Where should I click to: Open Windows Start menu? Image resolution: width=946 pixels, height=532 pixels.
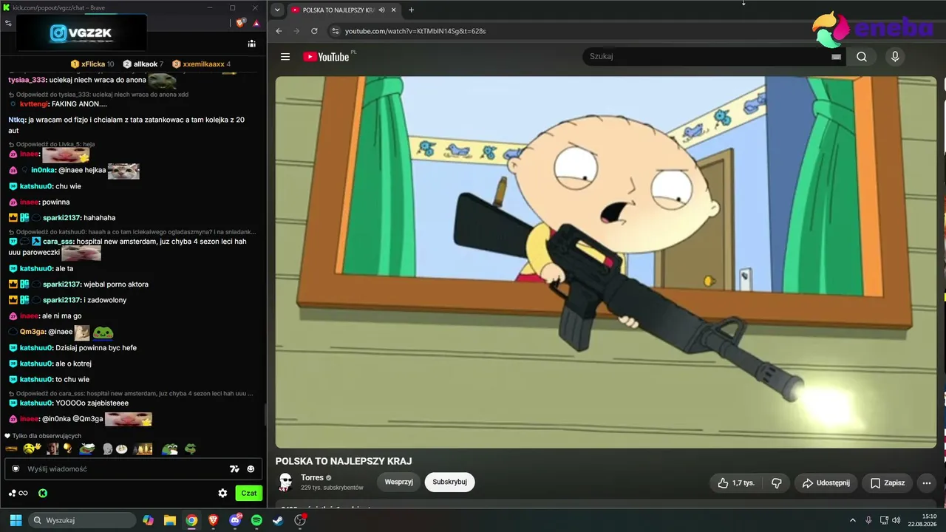tap(16, 520)
